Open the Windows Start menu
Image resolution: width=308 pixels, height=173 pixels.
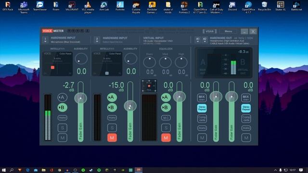4,170
